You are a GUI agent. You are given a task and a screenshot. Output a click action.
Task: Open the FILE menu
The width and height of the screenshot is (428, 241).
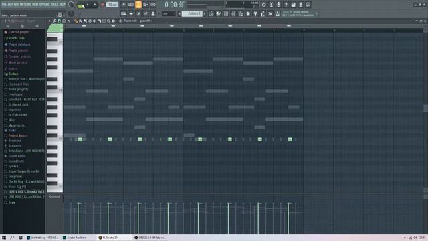click(4, 5)
